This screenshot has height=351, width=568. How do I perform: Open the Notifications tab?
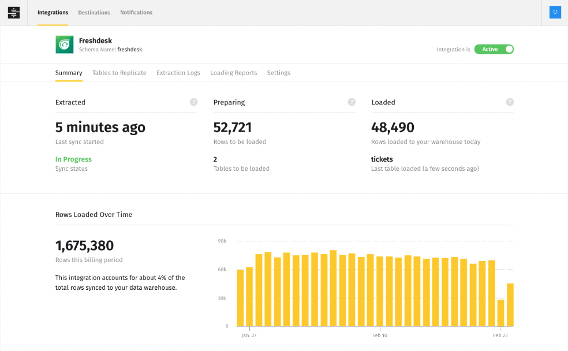tap(136, 12)
